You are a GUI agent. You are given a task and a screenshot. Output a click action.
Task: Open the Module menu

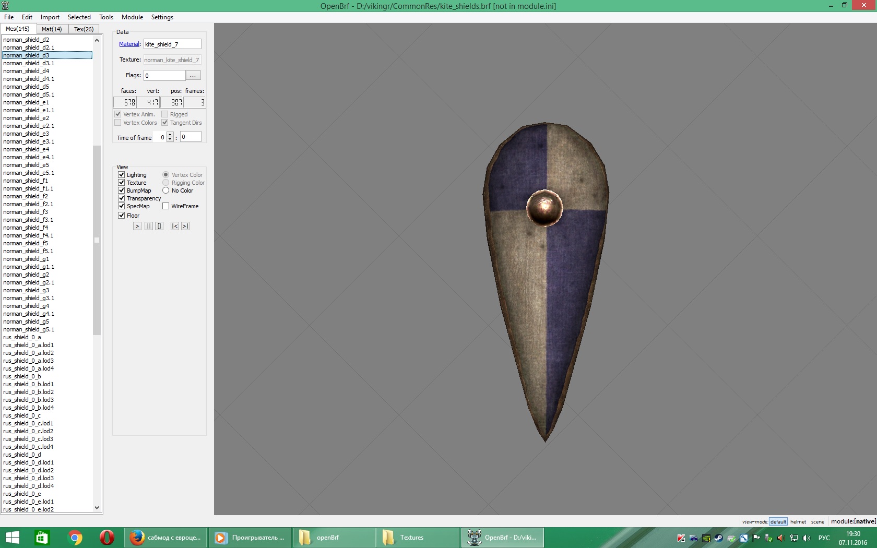(x=133, y=17)
